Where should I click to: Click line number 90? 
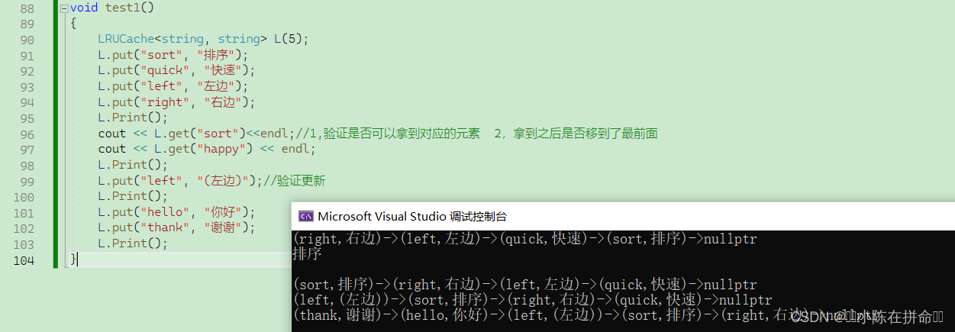point(26,40)
